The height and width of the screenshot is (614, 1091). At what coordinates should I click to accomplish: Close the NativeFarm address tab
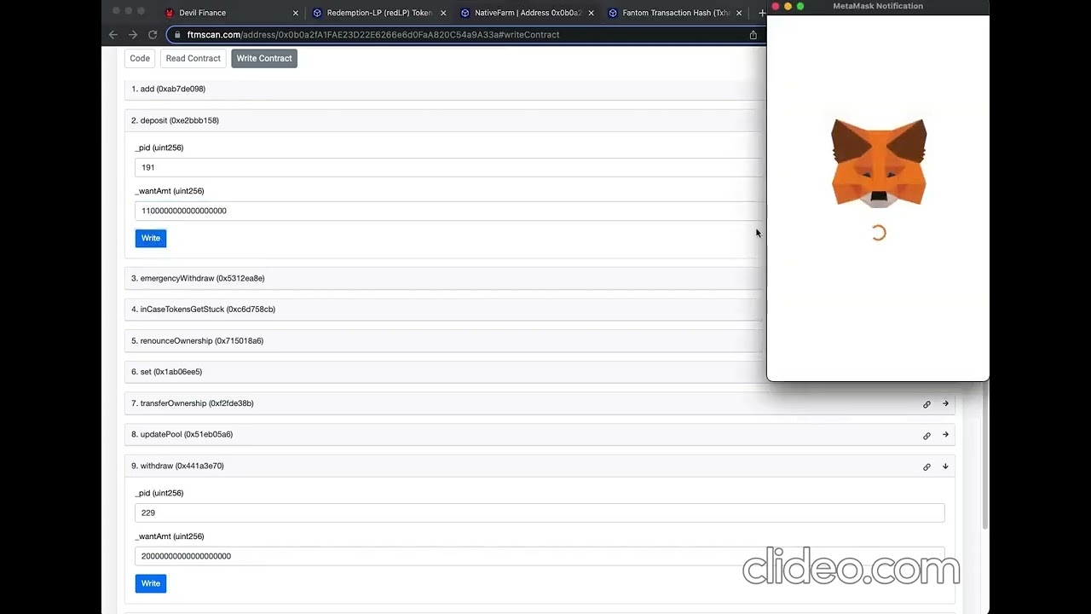tap(591, 13)
